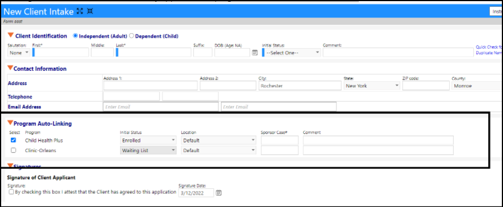
Task: Collapse the Program Auto-Linking section
Action: (x=10, y=123)
